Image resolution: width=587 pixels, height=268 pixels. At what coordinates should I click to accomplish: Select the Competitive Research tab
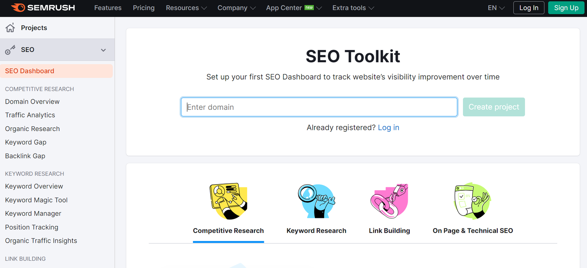[228, 231]
